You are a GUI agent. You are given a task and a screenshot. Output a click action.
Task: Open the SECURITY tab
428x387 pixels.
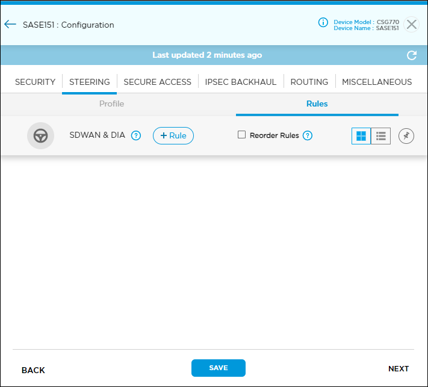[35, 82]
